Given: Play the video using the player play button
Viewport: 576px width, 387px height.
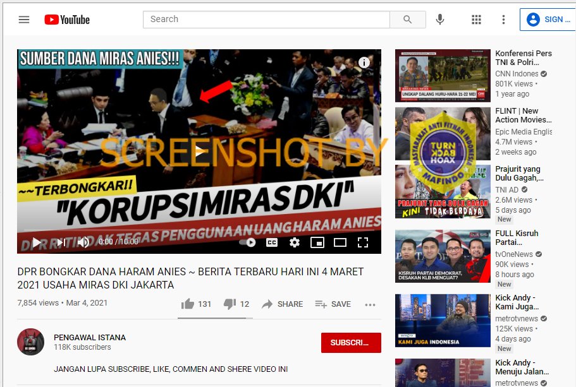Looking at the screenshot, I should 37,242.
